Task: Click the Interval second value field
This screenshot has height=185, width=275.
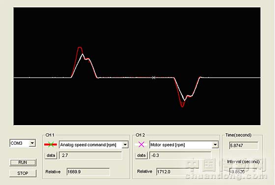Action: click(244, 172)
